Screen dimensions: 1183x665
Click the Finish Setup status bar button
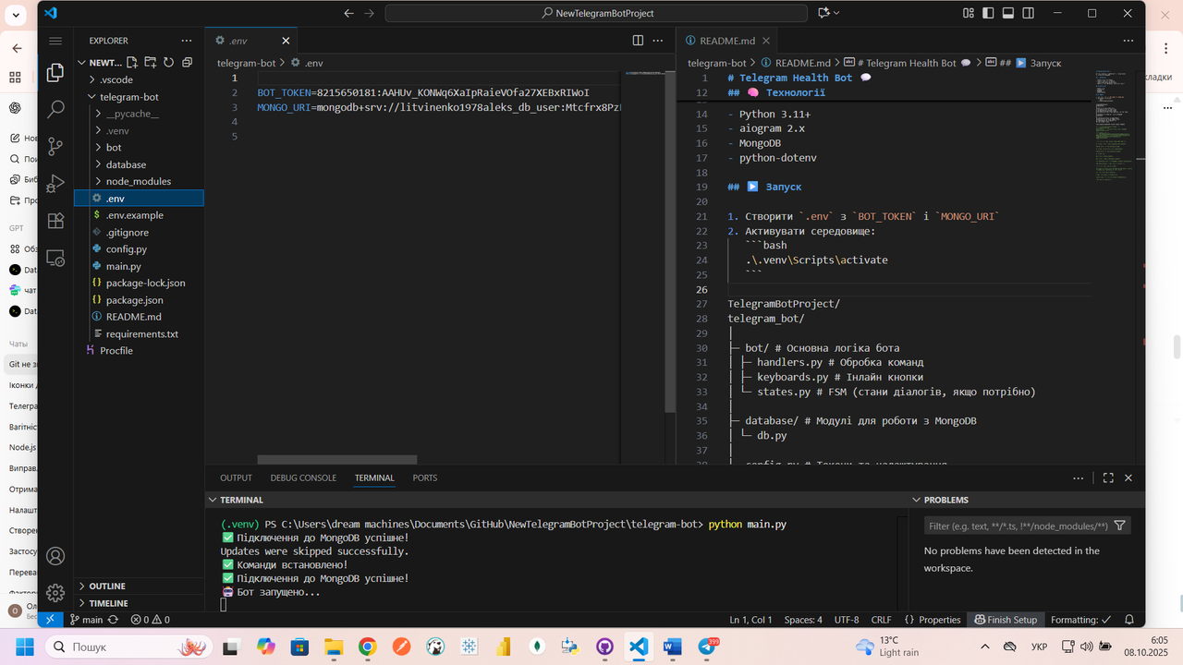1006,620
